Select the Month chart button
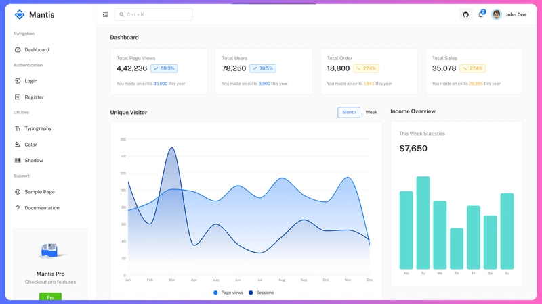The image size is (542, 304). coord(349,112)
